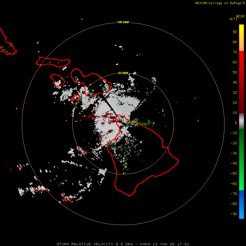Viewport: 246px width, 246px height.
Task: Select the -40 knot scale label
Action: pyautogui.click(x=234, y=163)
